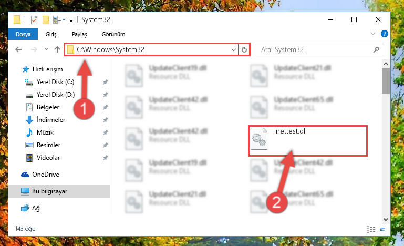Click the Properties checkmark icon in title bar
Viewport: 404px width, 246px height.
point(34,19)
